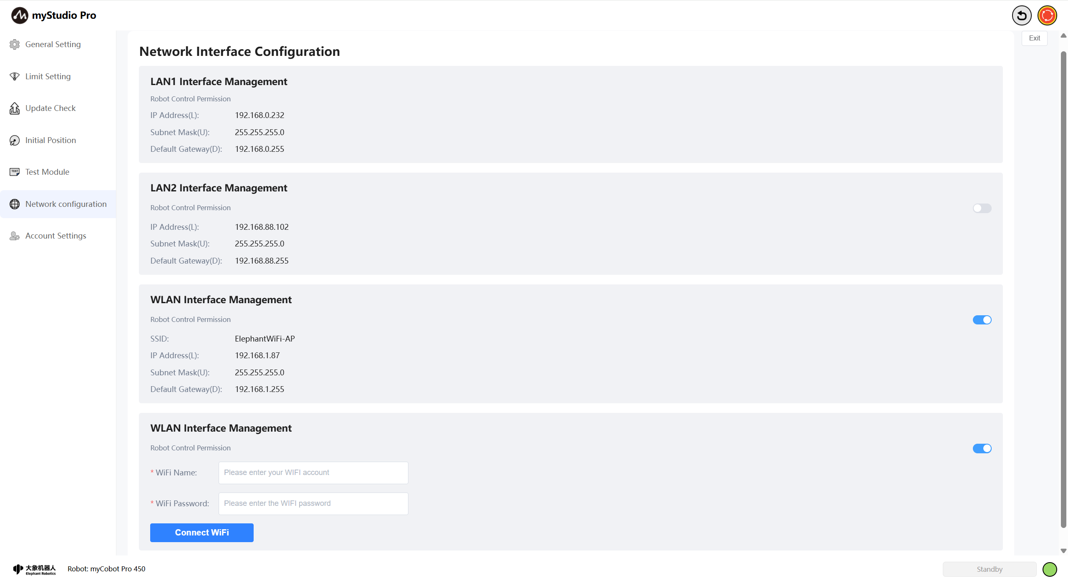The image size is (1068, 583).
Task: Click the Standby status button
Action: pyautogui.click(x=989, y=569)
